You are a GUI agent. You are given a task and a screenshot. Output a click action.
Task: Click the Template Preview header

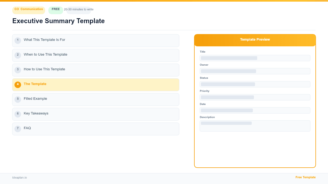255,40
